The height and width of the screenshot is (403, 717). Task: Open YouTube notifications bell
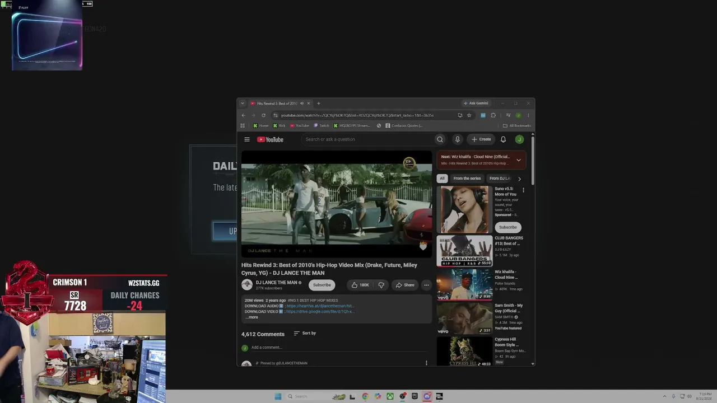(x=503, y=139)
